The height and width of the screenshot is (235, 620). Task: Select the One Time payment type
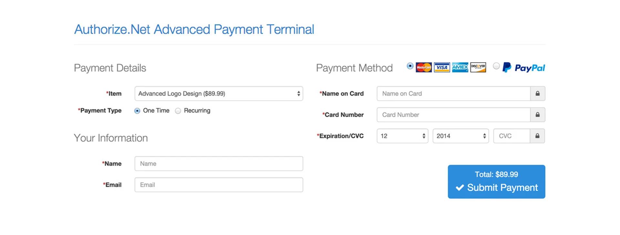(x=137, y=111)
